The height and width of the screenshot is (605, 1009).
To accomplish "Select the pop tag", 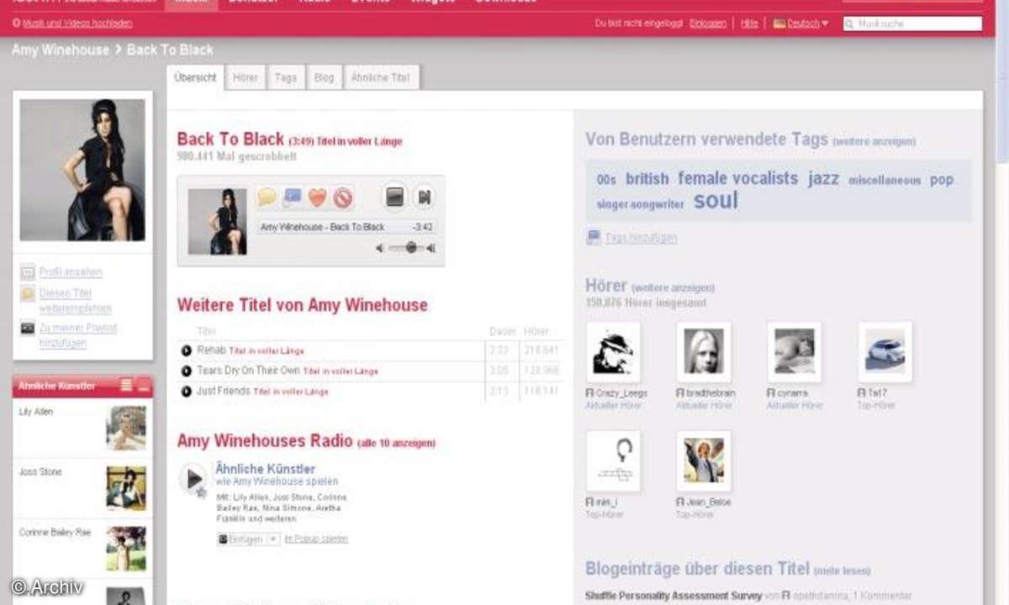I will tap(942, 180).
